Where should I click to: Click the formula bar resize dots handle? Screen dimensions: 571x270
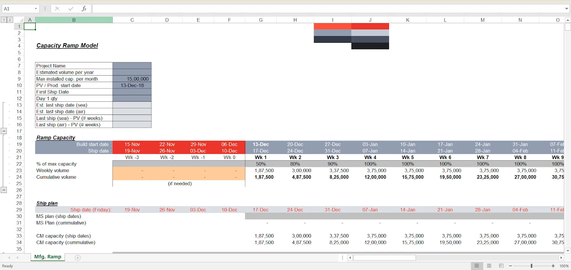point(45,9)
